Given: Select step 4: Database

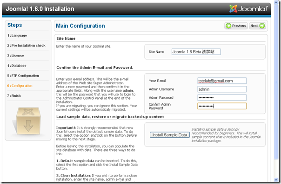Looking at the screenshot, I should pos(17,65).
